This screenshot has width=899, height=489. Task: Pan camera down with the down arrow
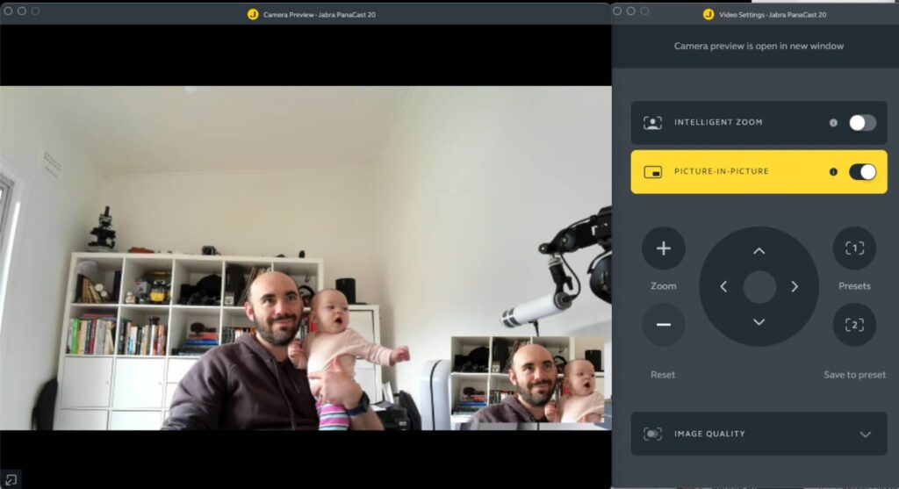click(759, 322)
